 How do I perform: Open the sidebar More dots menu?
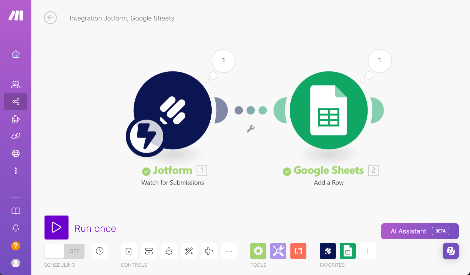(x=16, y=170)
